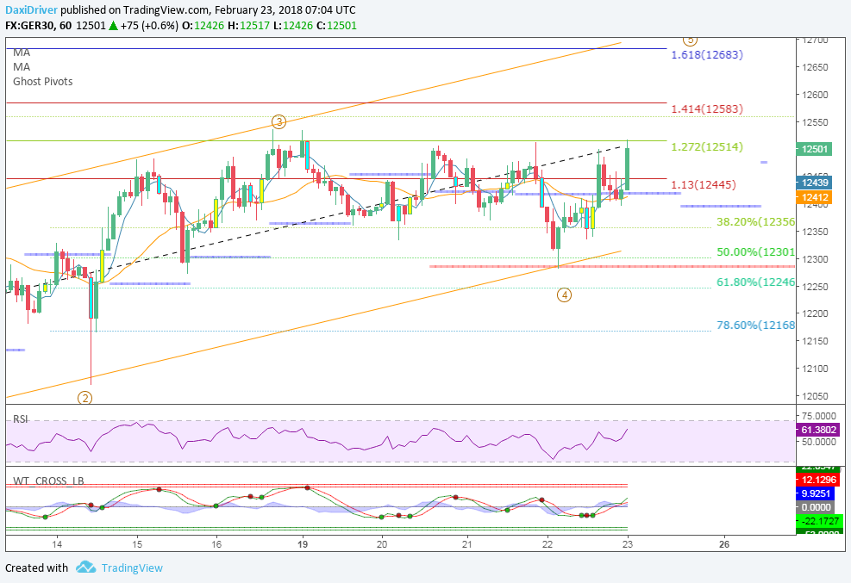Click the 1.618(12683) Fibonacci label

coord(707,54)
